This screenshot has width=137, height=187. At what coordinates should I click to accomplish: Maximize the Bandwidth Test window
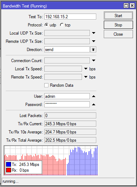click(x=126, y=6)
